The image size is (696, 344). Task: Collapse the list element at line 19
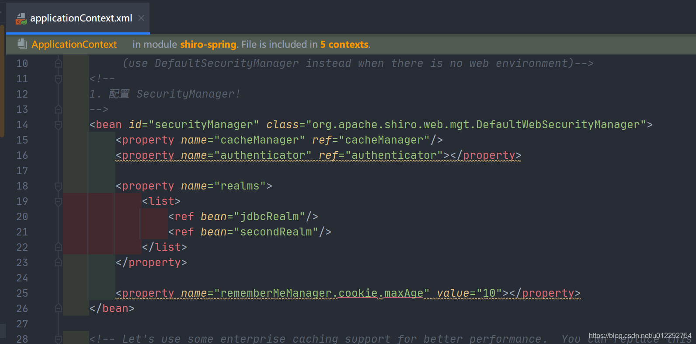pos(58,201)
